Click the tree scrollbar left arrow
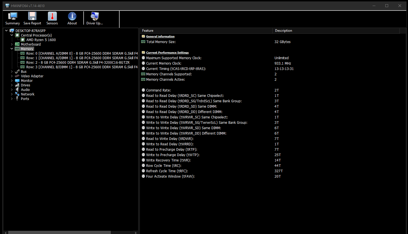Viewport: 408px width, 234px height. [5, 232]
